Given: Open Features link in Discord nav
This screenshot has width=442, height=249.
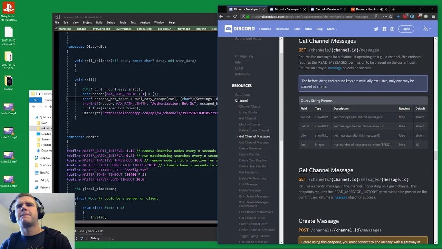Looking at the screenshot, I should 265,29.
